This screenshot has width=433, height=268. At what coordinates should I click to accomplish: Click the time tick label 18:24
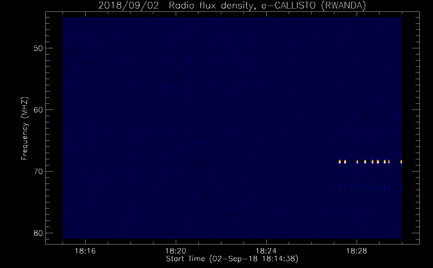coord(266,251)
